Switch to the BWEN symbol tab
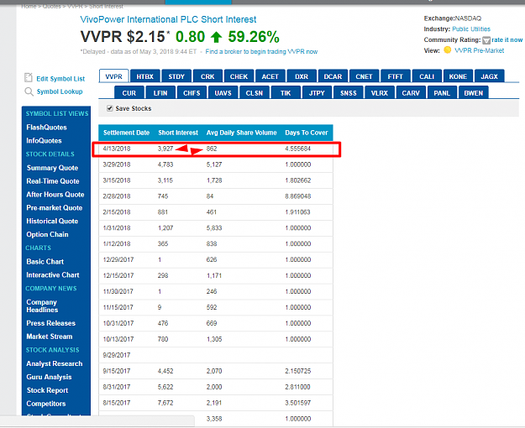The width and height of the screenshot is (525, 428). [474, 92]
